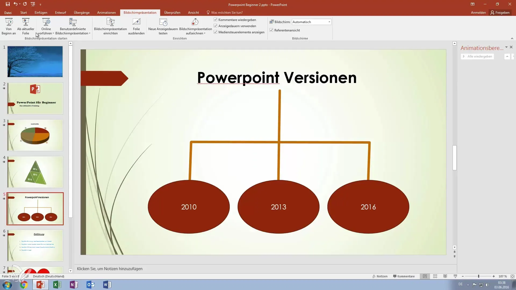Open animation pane options dropdown arrow
This screenshot has height=290, width=516.
click(506, 47)
